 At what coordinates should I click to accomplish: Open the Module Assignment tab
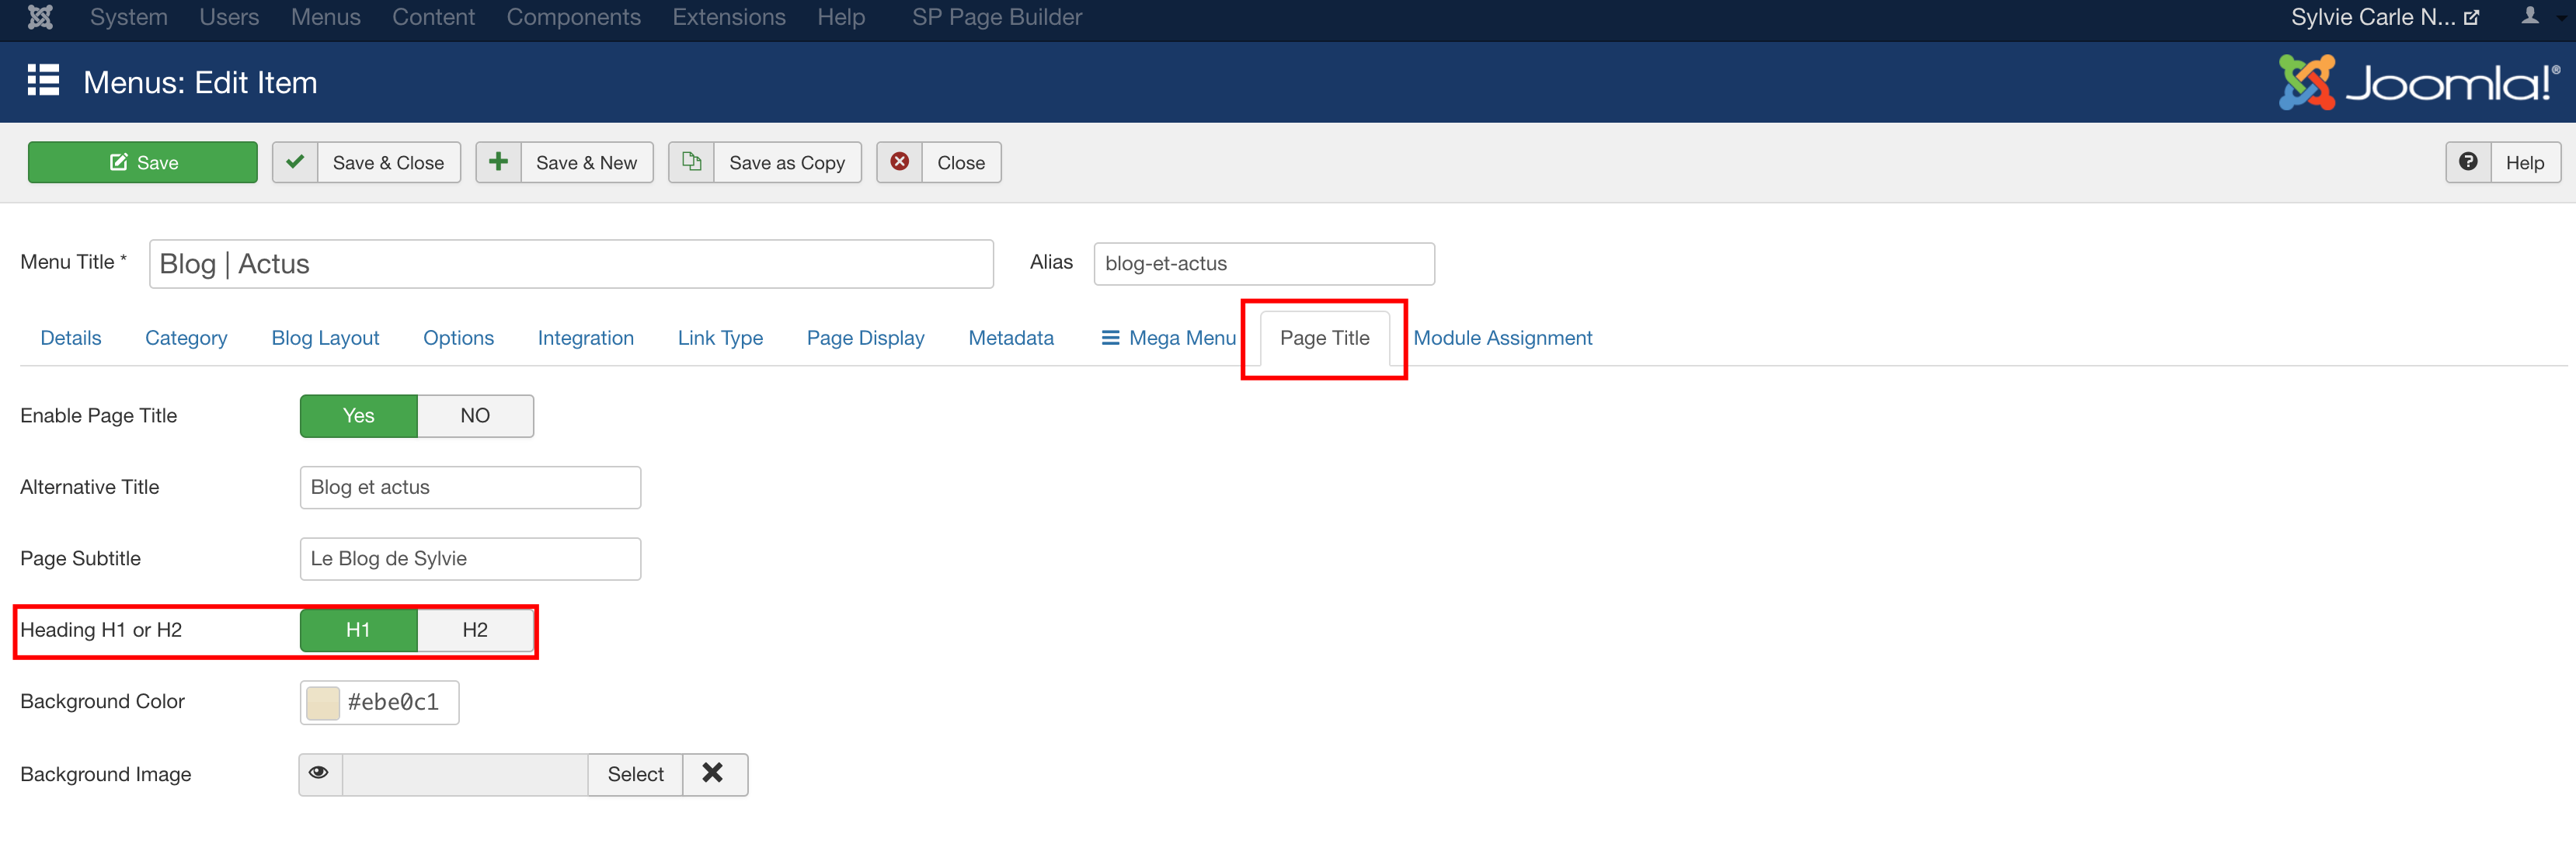[x=1502, y=338]
